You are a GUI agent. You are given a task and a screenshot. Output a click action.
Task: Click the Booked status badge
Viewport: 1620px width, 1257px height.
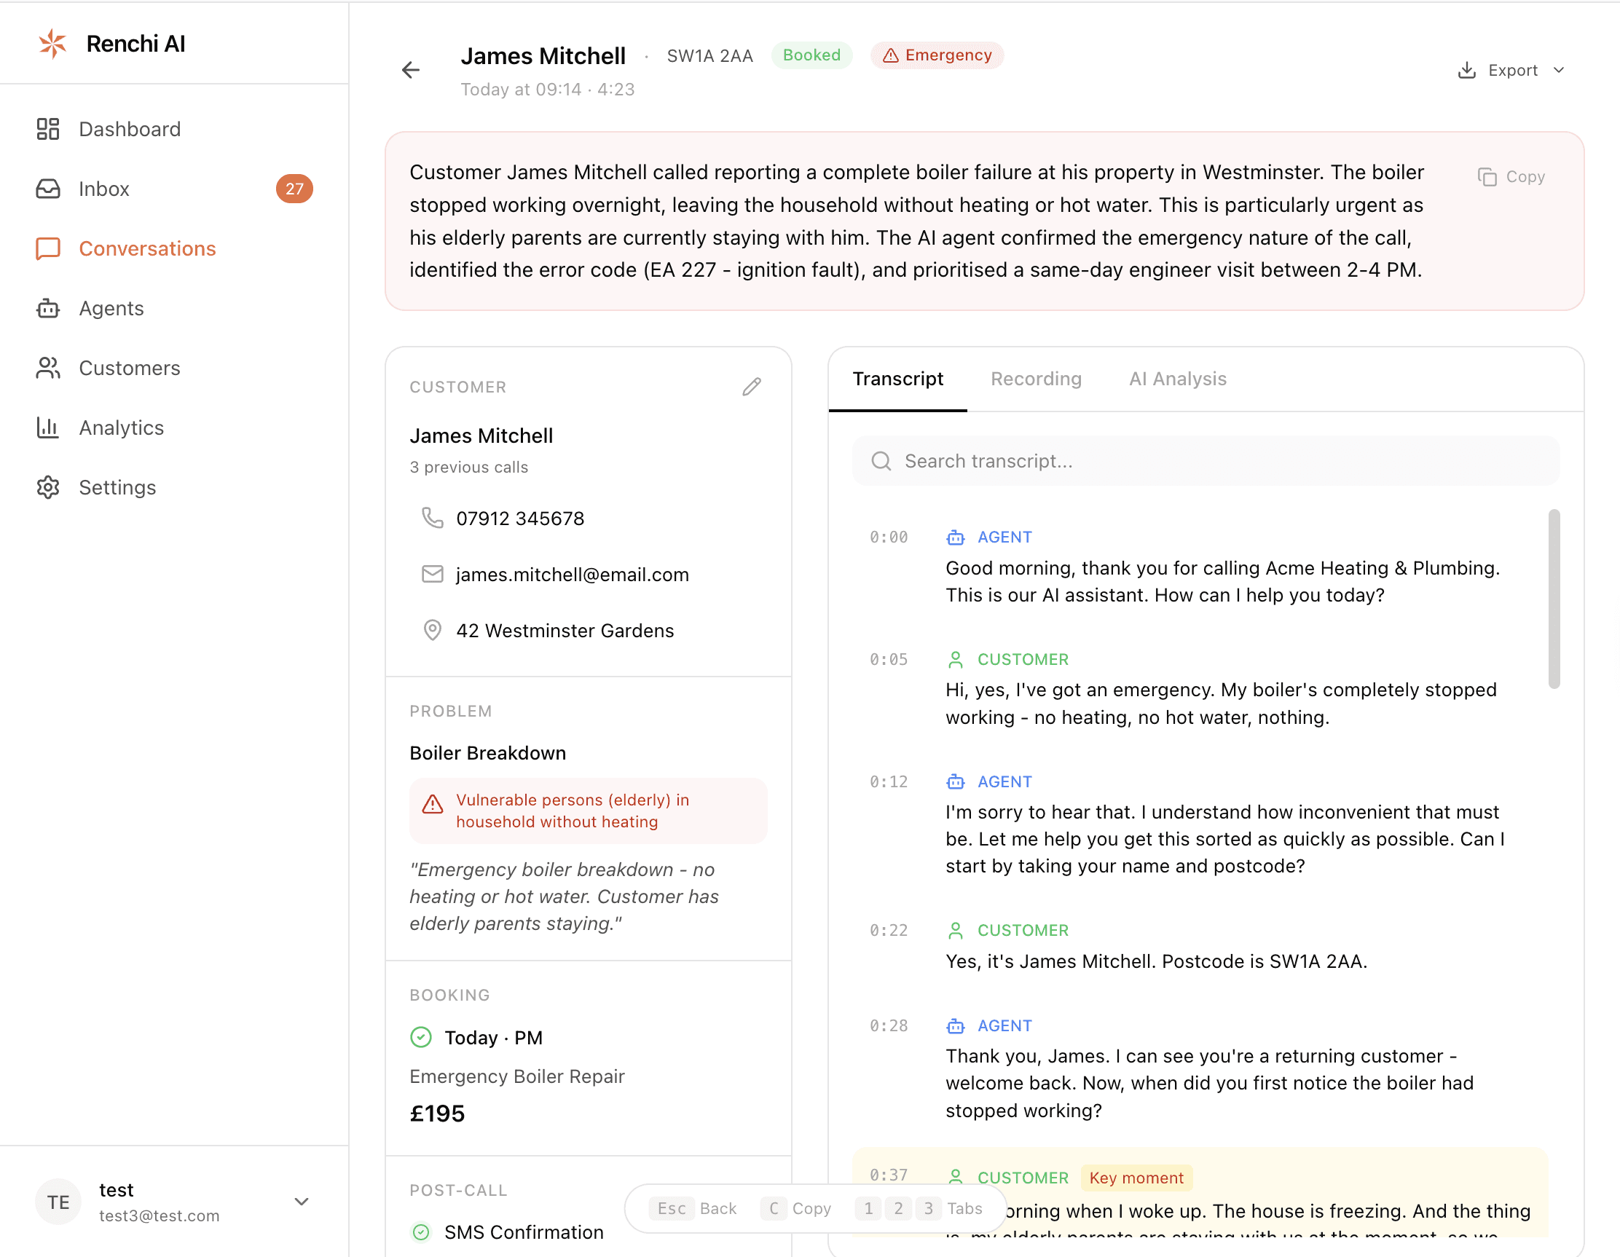pos(811,55)
